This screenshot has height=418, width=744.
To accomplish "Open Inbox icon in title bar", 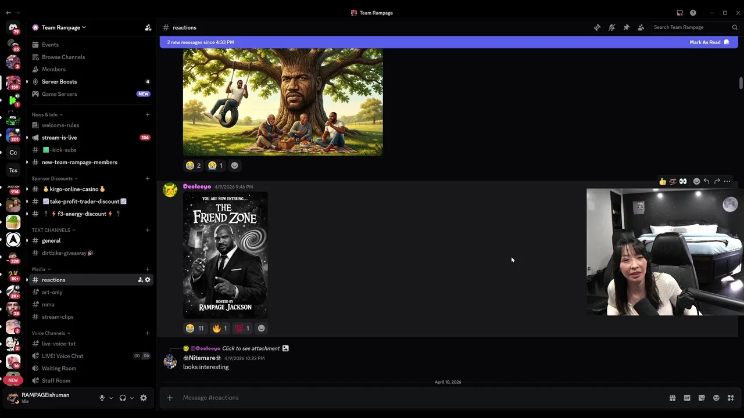I will [679, 13].
